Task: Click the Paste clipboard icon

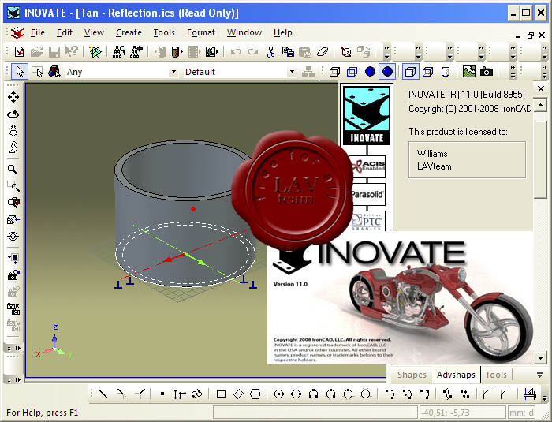Action: pos(305,52)
